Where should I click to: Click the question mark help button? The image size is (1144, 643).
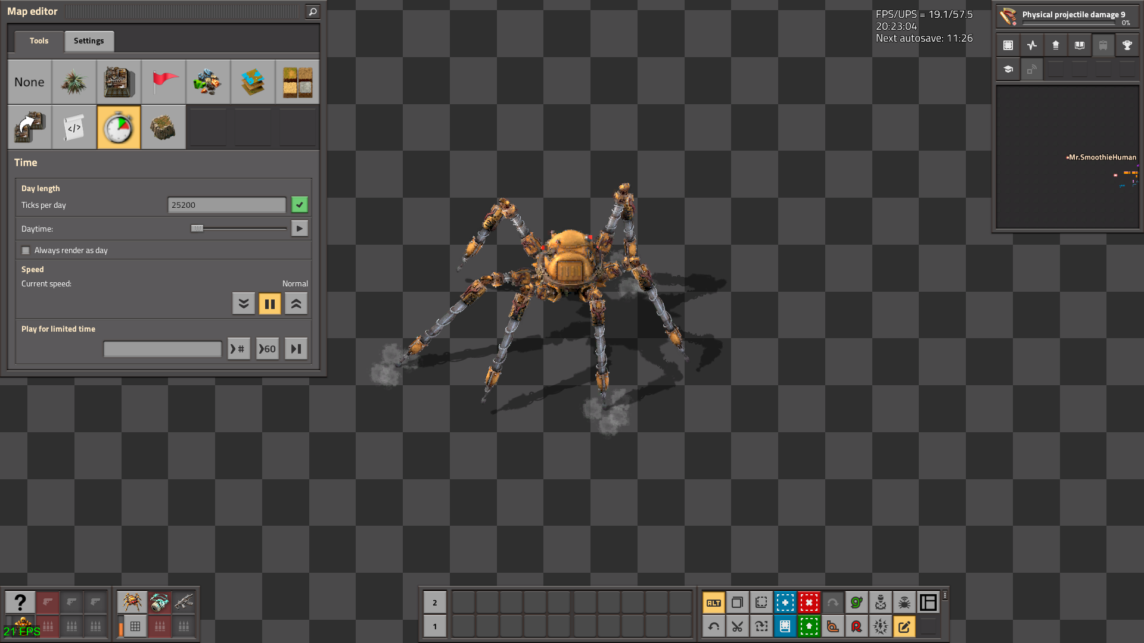[20, 603]
